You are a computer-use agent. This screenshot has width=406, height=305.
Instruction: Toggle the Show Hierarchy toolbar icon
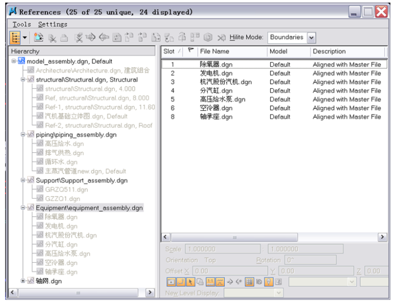pyautogui.click(x=15, y=37)
